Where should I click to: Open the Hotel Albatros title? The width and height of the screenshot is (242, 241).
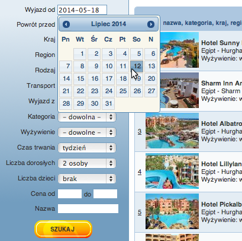pyautogui.click(x=221, y=123)
